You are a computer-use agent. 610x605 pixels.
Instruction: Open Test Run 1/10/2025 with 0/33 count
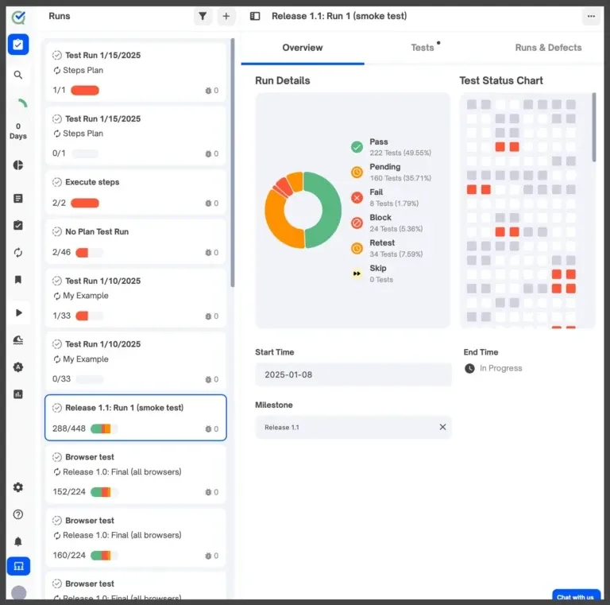[x=135, y=361]
